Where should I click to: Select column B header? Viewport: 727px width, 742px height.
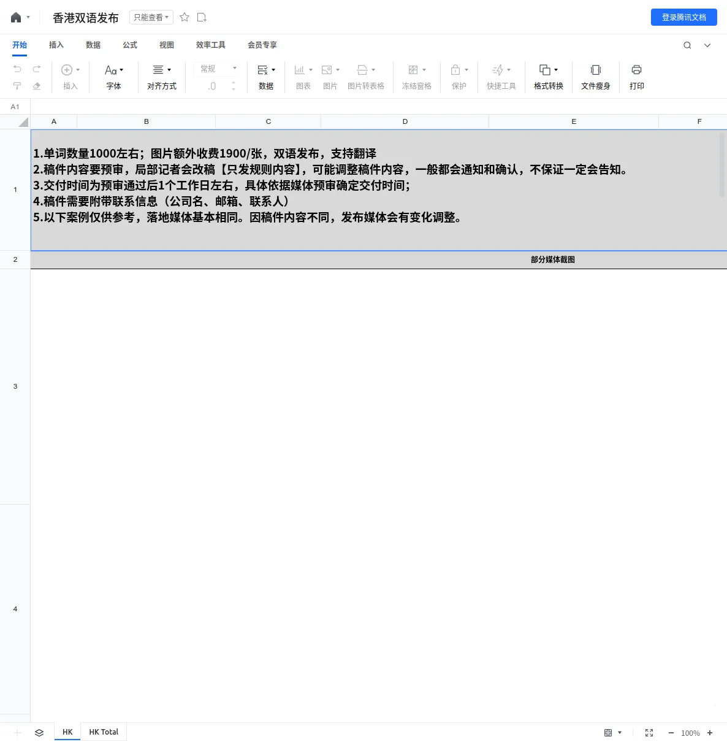point(147,121)
